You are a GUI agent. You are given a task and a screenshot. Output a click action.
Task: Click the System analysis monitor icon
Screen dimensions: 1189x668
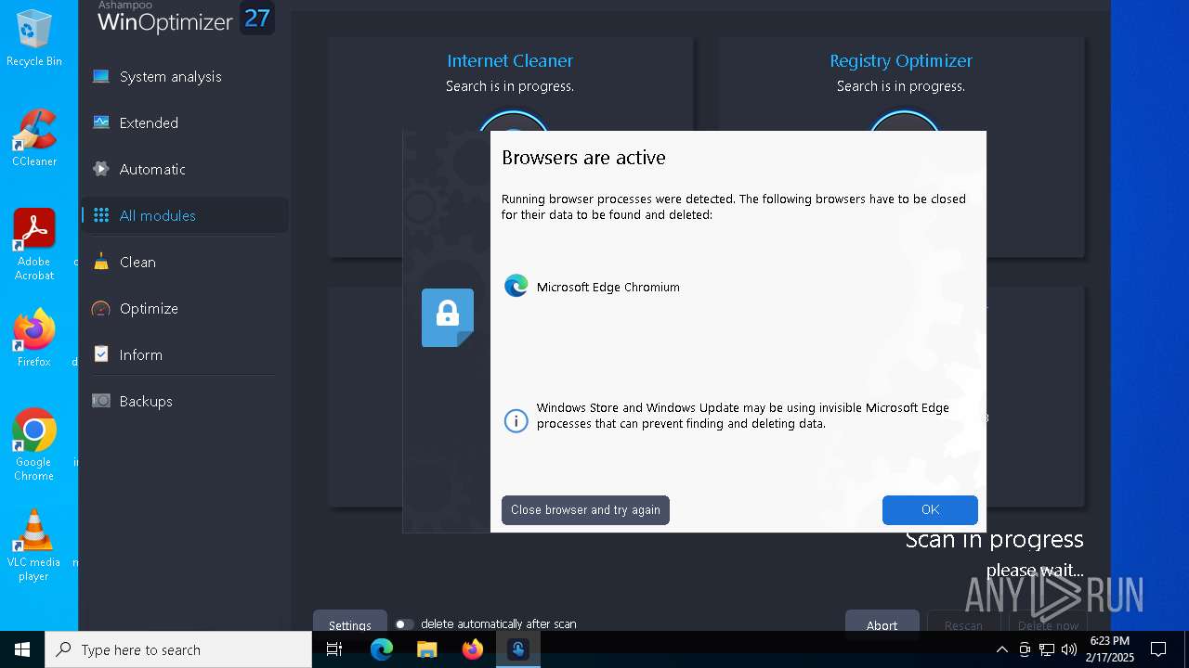pyautogui.click(x=101, y=76)
